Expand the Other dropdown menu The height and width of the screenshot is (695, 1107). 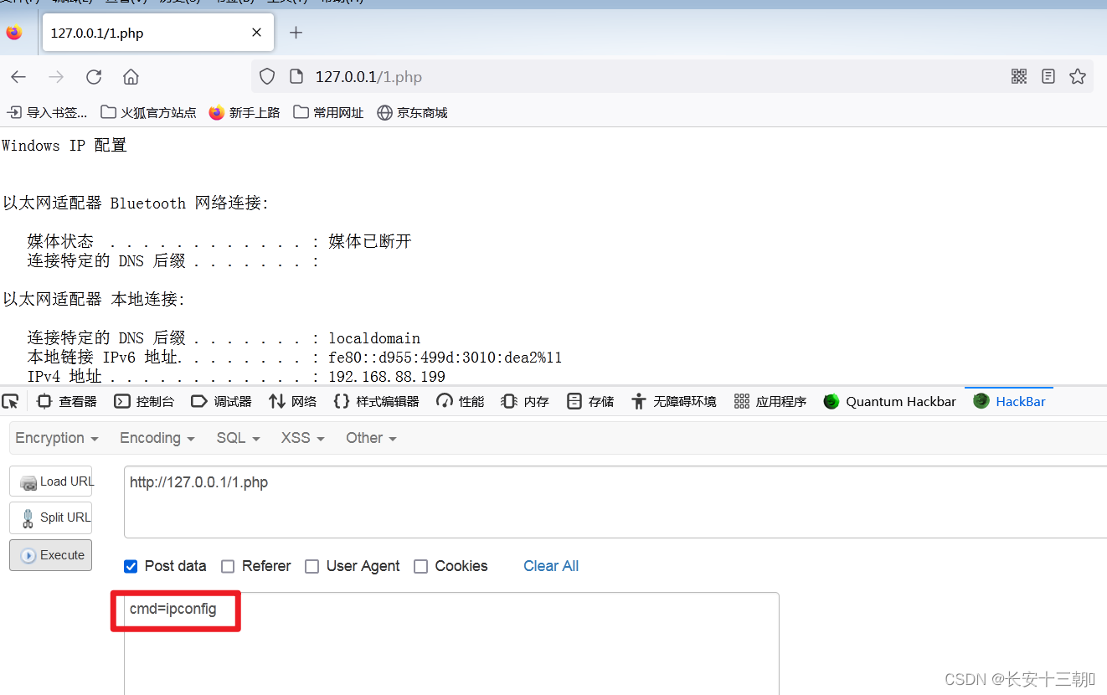click(x=371, y=438)
